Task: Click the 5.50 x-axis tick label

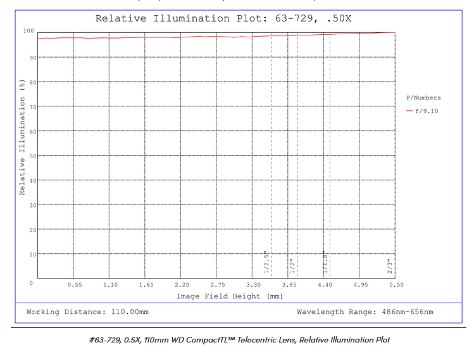Action: click(x=396, y=285)
